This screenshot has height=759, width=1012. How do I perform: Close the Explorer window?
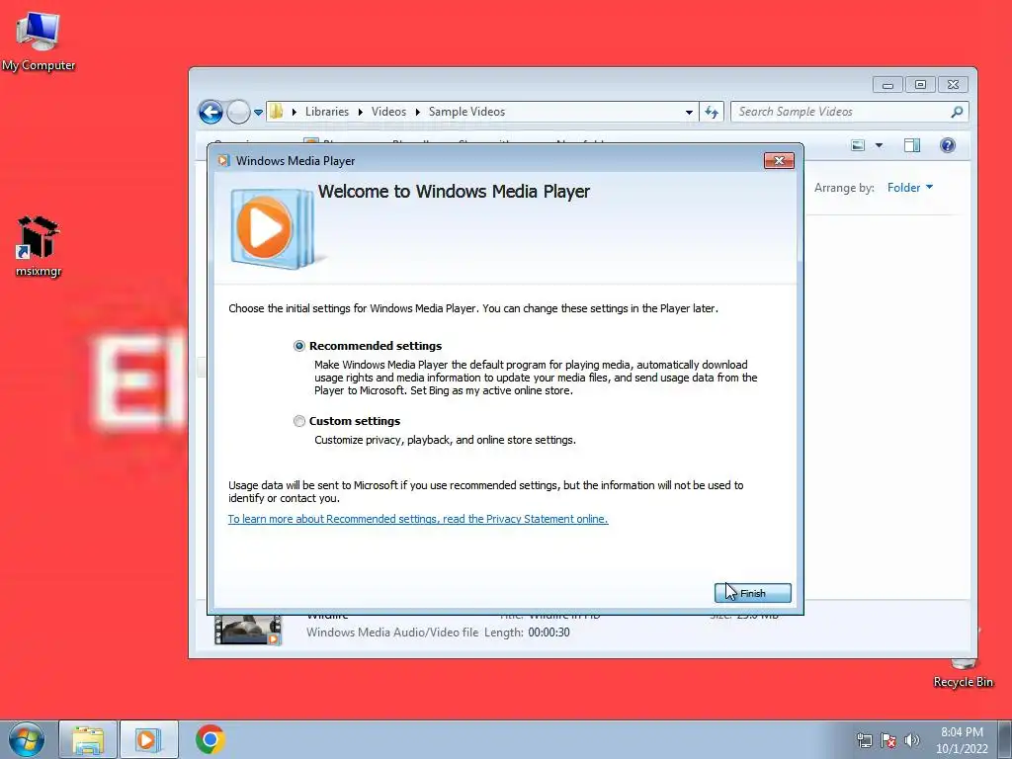[x=953, y=85]
